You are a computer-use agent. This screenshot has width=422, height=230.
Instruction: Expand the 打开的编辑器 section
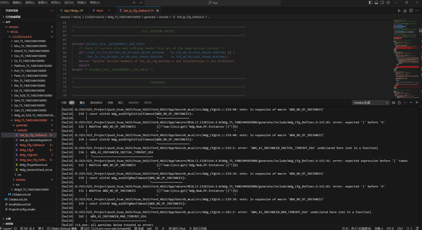[x=28, y=16]
